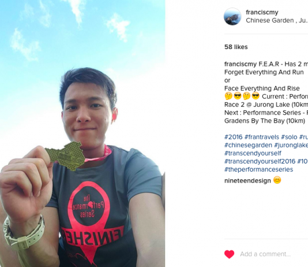Click the smiley emoji in nineteendesign's comment
Image resolution: width=308 pixels, height=267 pixels.
pos(277,180)
